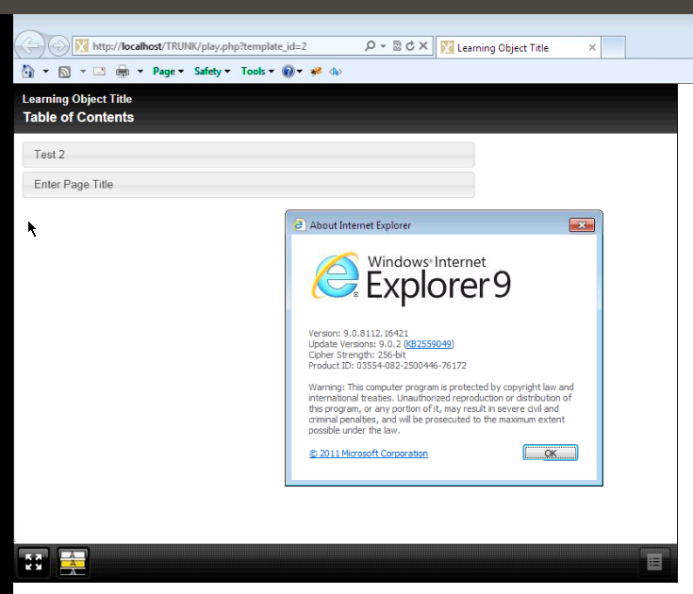Click the RSS feeds icon

64,72
